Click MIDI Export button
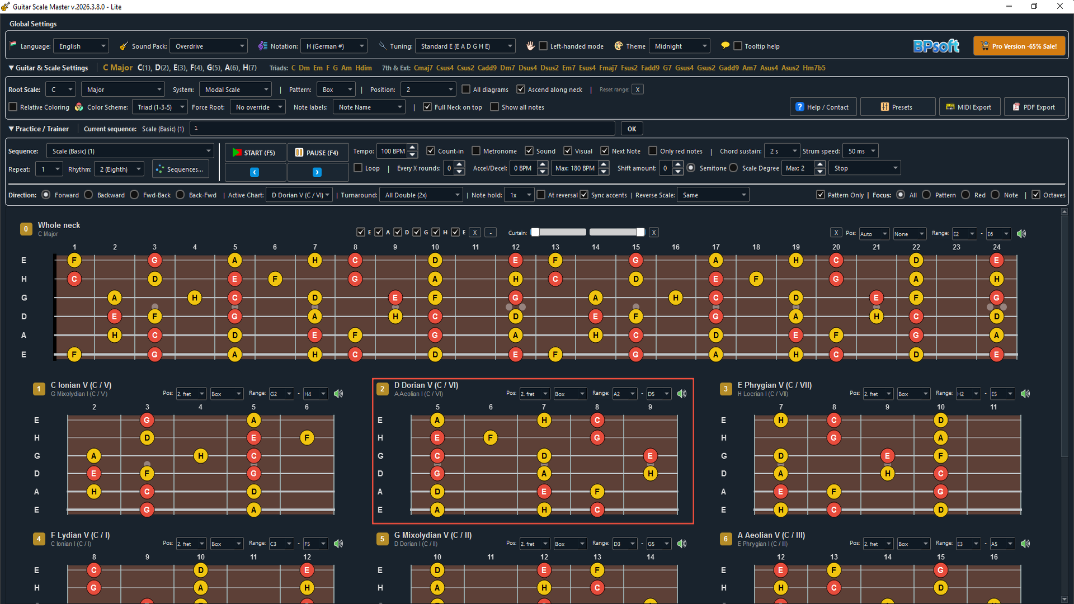 click(x=969, y=107)
